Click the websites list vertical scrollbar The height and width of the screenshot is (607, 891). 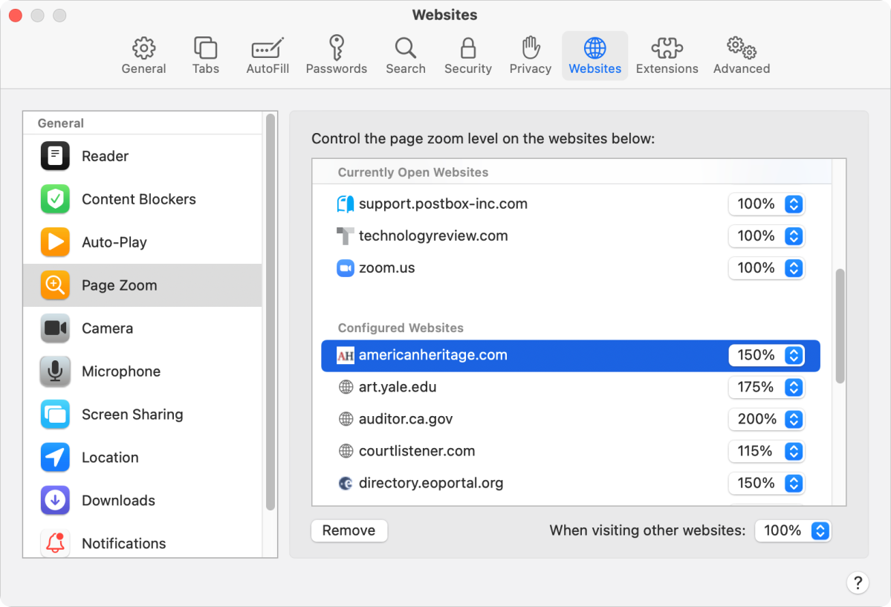839,326
